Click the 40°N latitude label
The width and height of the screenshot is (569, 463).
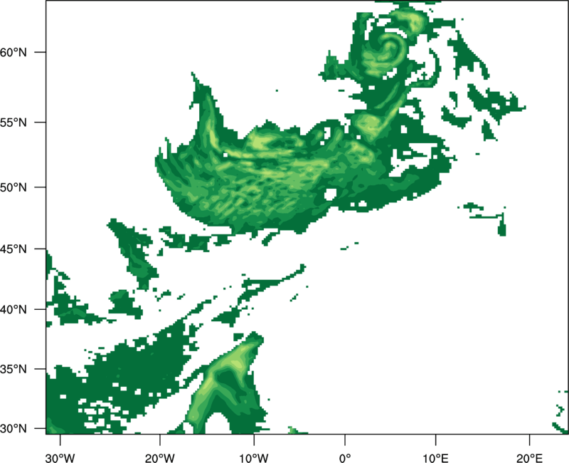pos(14,310)
